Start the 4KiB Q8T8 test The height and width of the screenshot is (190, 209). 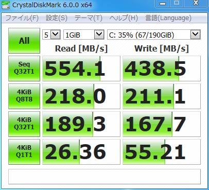pyautogui.click(x=24, y=96)
